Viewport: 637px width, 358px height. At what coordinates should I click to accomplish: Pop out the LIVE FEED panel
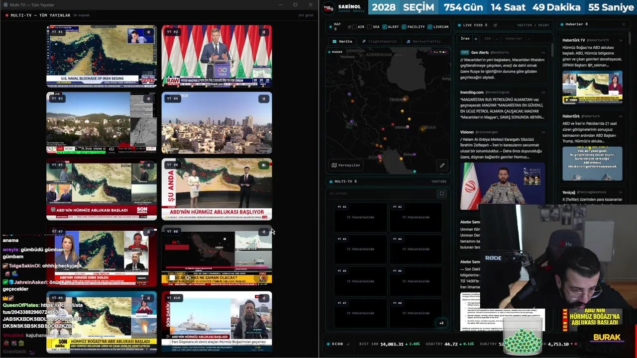(x=495, y=25)
